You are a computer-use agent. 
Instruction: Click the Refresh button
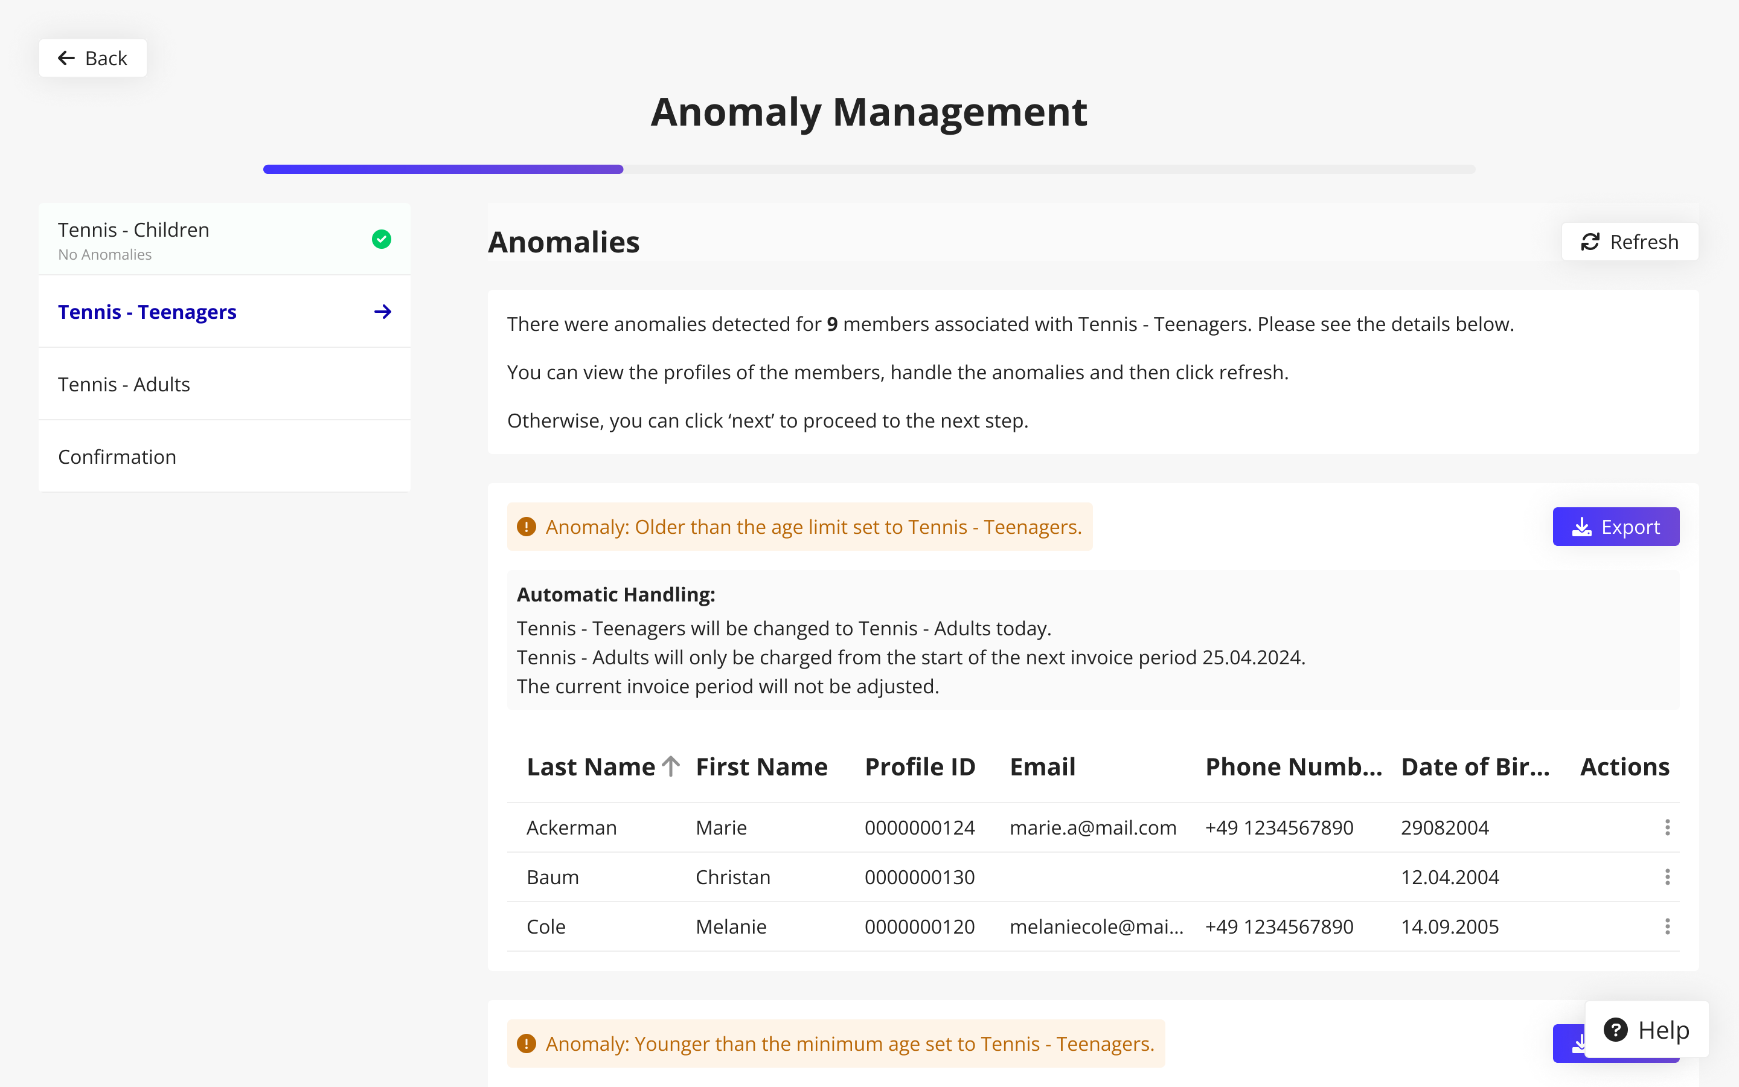(1630, 242)
